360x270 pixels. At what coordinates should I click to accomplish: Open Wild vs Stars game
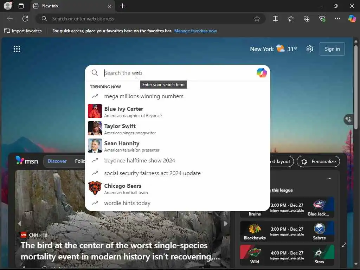(287, 255)
